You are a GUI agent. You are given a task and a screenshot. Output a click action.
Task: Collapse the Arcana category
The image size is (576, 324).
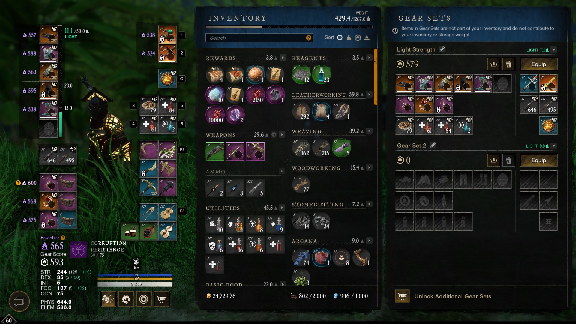(369, 241)
